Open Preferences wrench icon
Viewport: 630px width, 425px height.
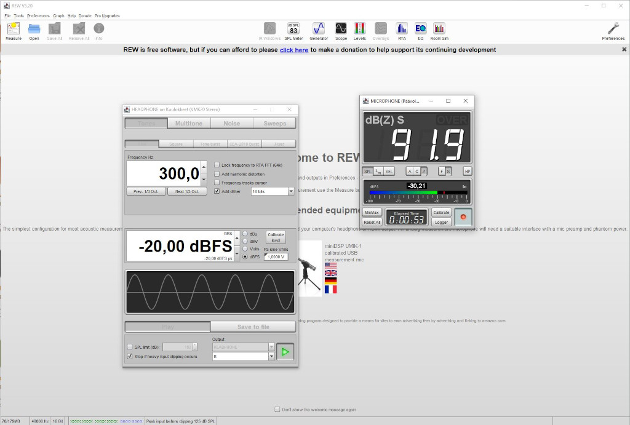613,31
